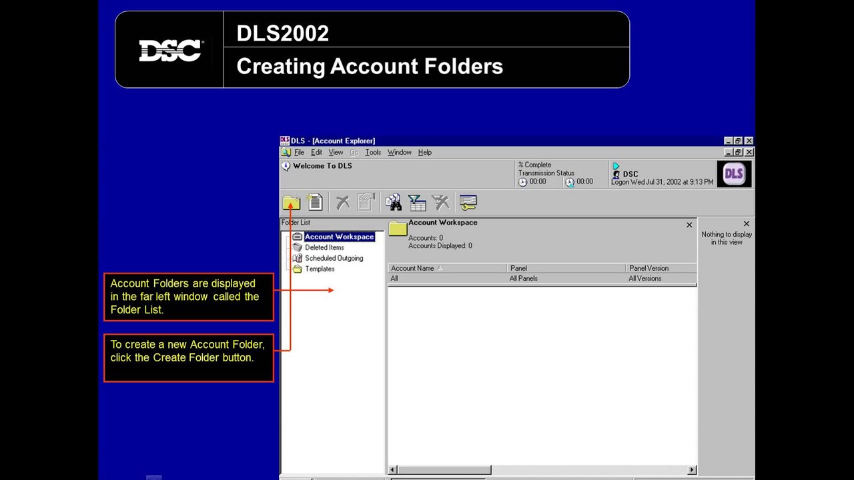The height and width of the screenshot is (480, 854).
Task: Close the Account Workspace header pane
Action: point(689,225)
